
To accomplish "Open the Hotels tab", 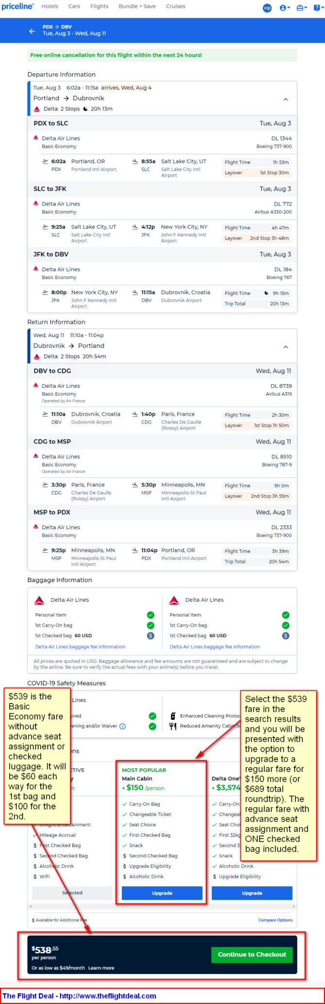I will tap(50, 6).
